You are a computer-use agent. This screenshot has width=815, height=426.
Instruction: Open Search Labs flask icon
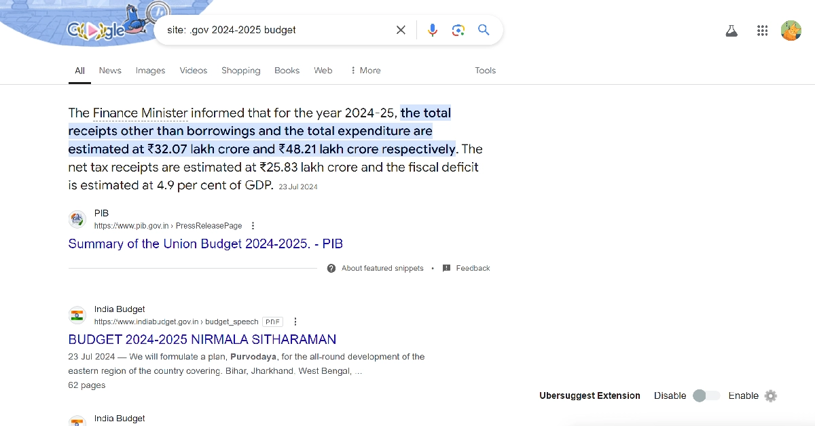[731, 31]
